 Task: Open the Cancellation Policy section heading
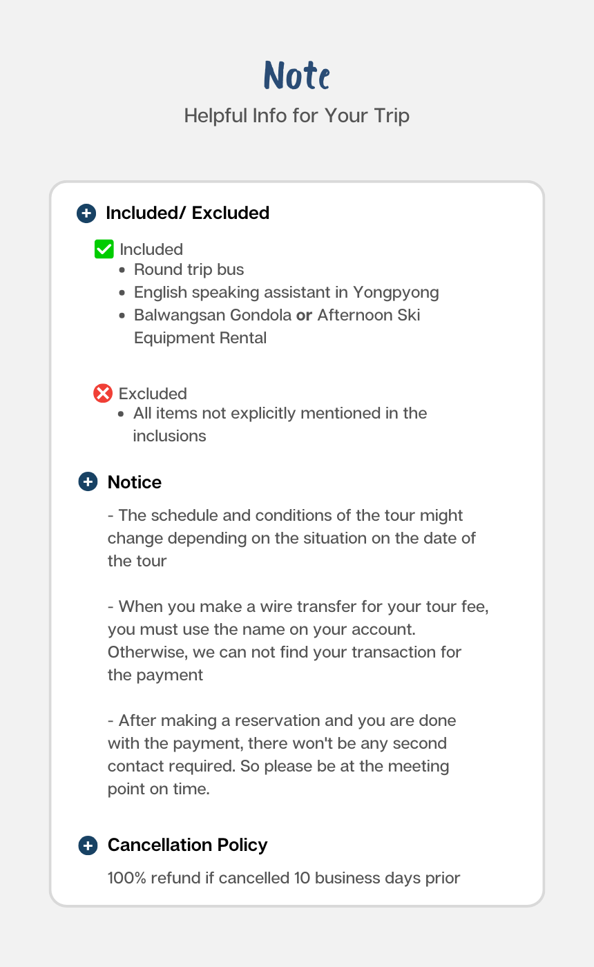click(187, 845)
